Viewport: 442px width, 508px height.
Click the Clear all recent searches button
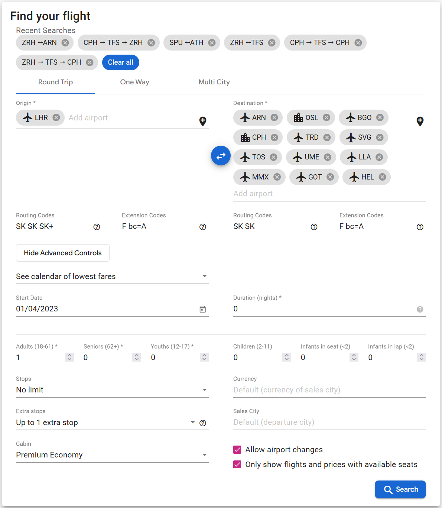tap(120, 62)
